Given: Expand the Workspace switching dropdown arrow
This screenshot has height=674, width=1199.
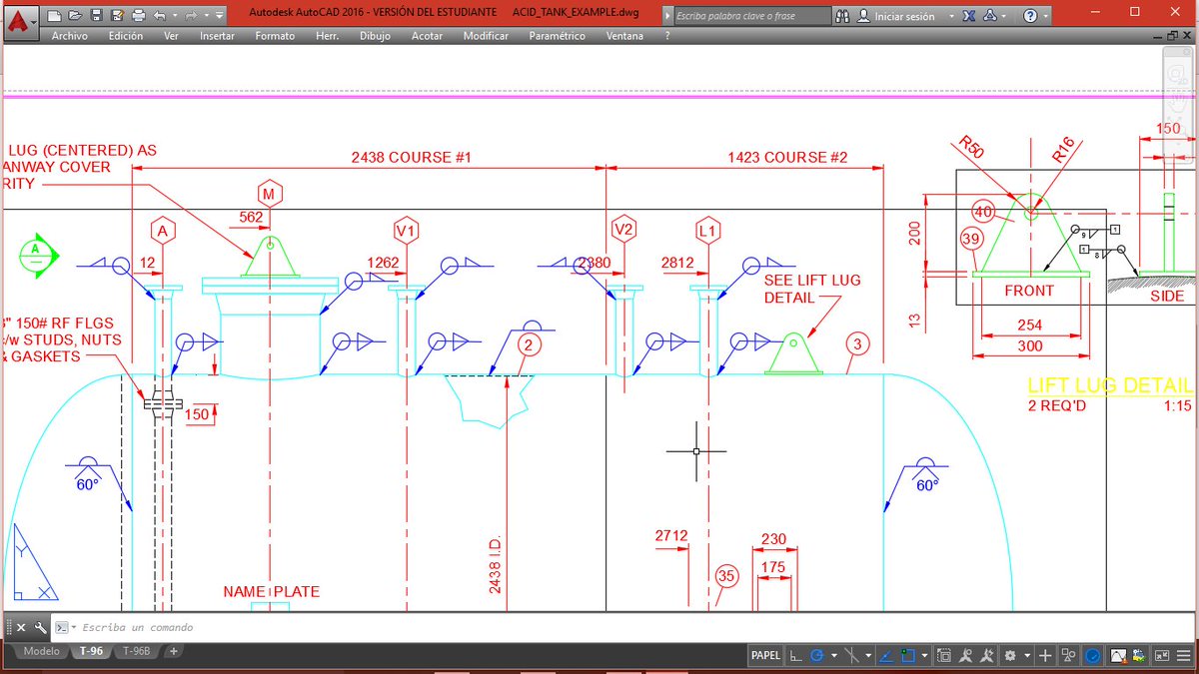Looking at the screenshot, I should point(1027,656).
